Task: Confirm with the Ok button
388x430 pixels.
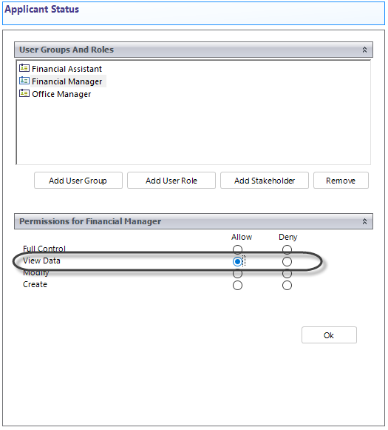Action: click(x=329, y=335)
